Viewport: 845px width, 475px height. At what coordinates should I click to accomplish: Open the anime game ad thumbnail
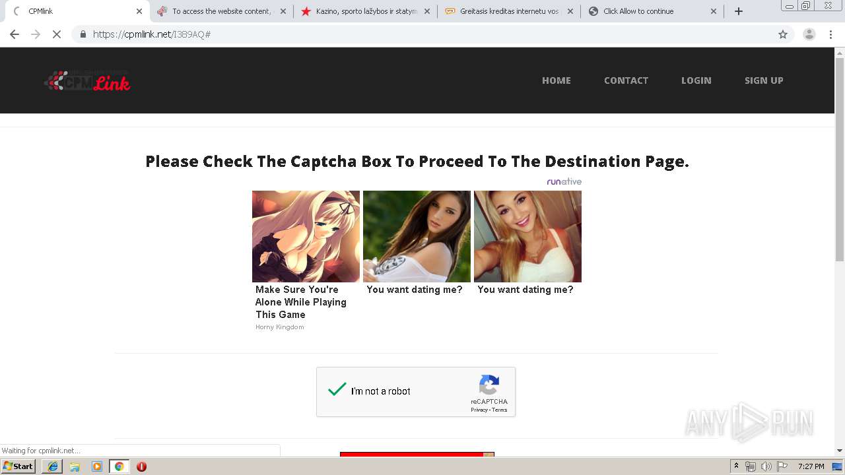click(x=306, y=236)
